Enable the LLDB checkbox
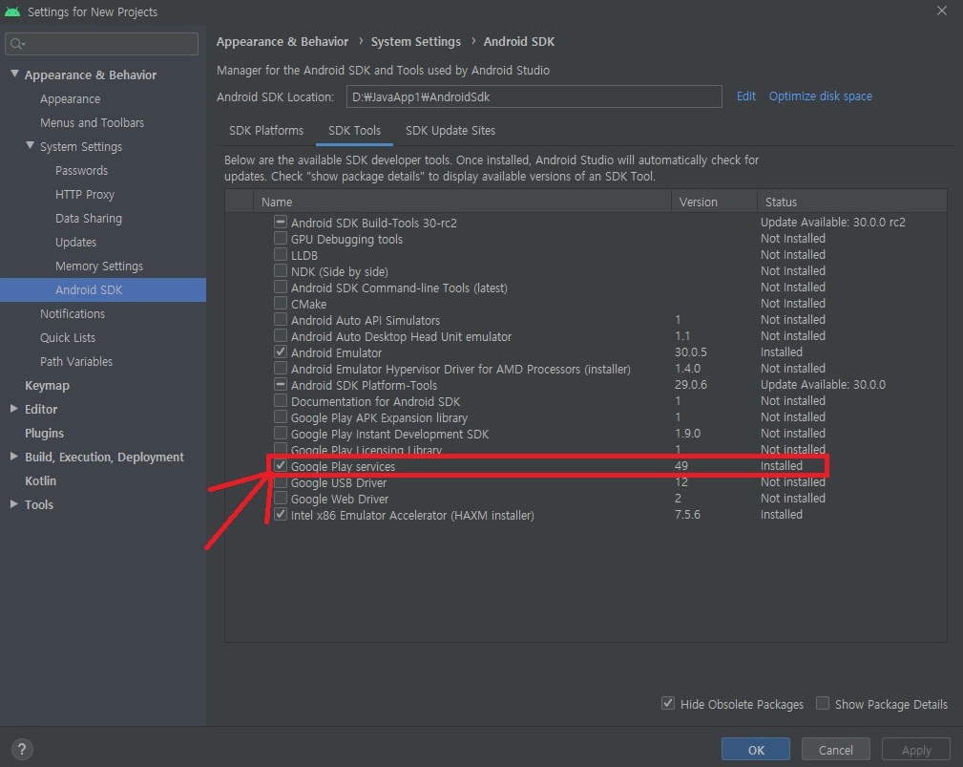Screen dimensions: 963x767 (280, 254)
